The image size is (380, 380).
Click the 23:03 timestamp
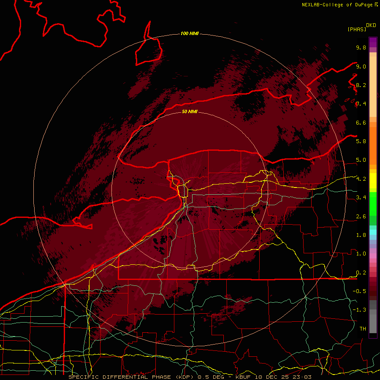(302, 377)
